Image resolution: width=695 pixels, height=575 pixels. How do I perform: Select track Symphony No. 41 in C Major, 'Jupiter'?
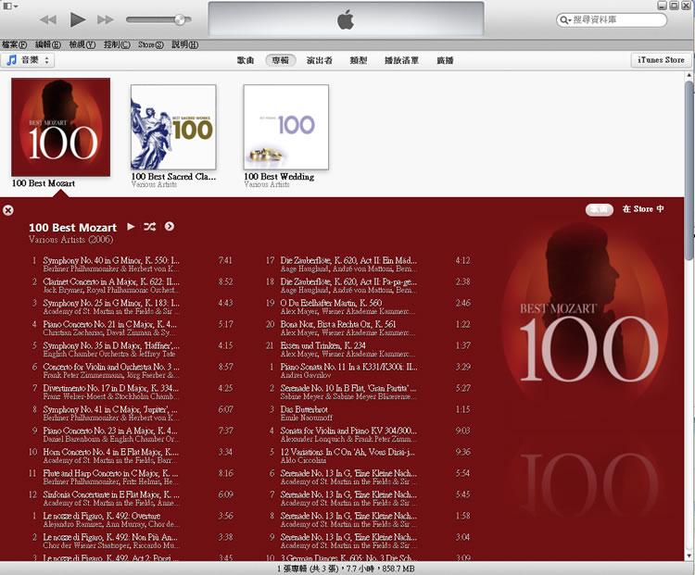pyautogui.click(x=131, y=413)
